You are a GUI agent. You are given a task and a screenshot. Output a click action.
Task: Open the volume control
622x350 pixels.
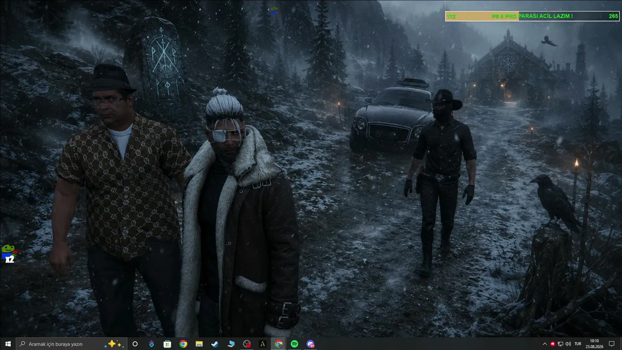pyautogui.click(x=568, y=344)
